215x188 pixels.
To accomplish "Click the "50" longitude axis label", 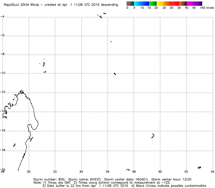I will click(29, 172).
